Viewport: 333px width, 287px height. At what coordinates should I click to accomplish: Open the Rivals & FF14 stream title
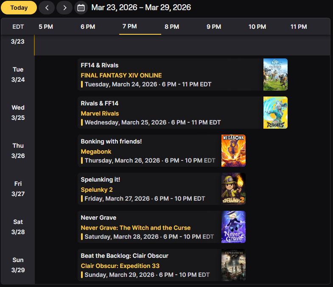click(x=99, y=103)
